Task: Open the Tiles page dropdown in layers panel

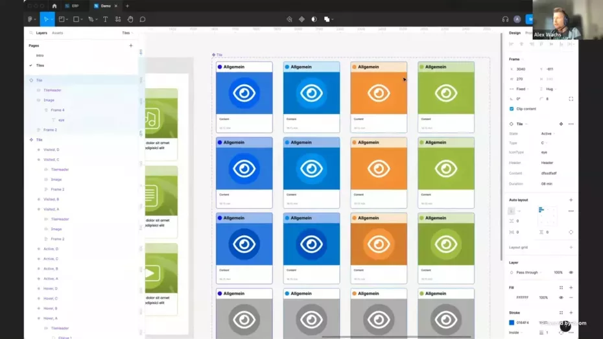Action: (126, 32)
